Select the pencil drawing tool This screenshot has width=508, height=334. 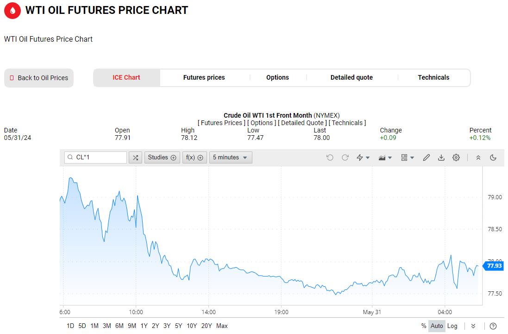pyautogui.click(x=426, y=158)
